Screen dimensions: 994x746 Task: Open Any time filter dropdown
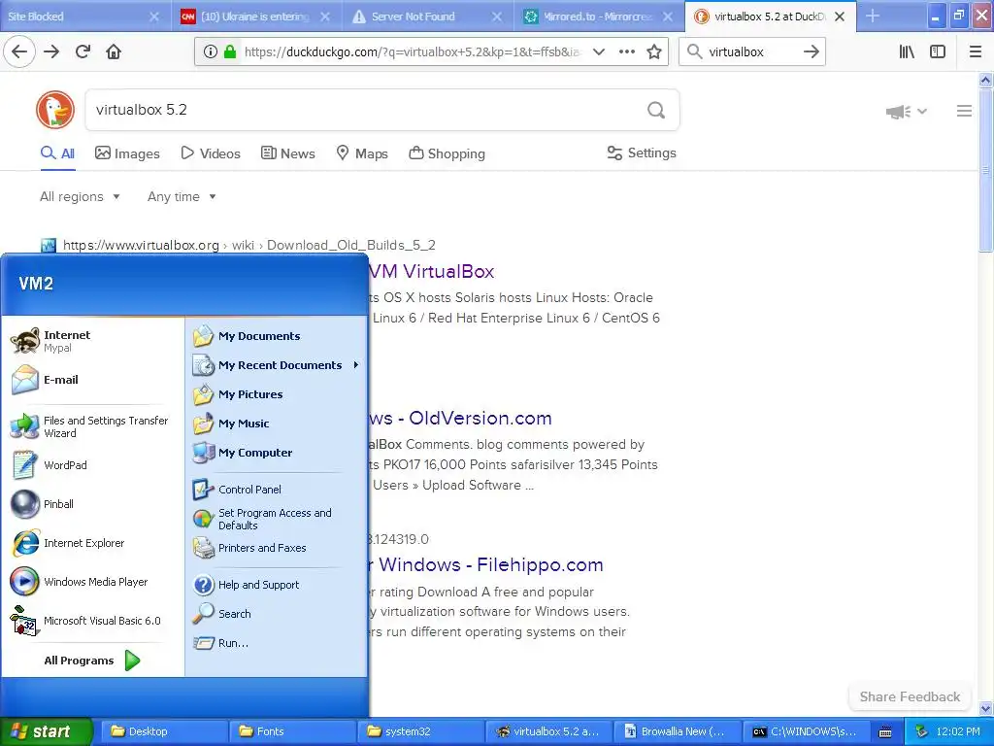[x=182, y=196]
